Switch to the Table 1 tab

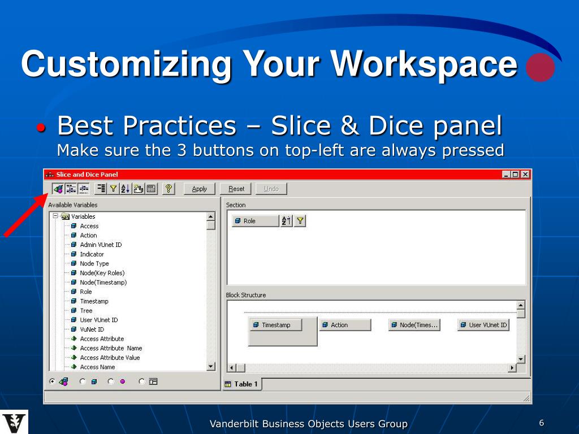[x=242, y=384]
